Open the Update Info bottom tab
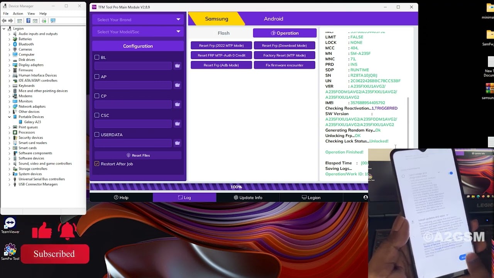This screenshot has height=278, width=494. (248, 198)
